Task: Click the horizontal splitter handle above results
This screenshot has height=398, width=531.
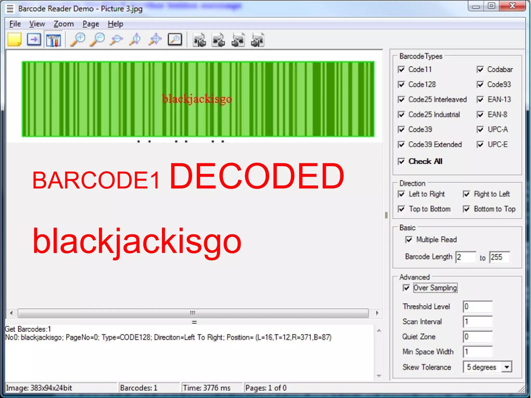Action: (194, 322)
